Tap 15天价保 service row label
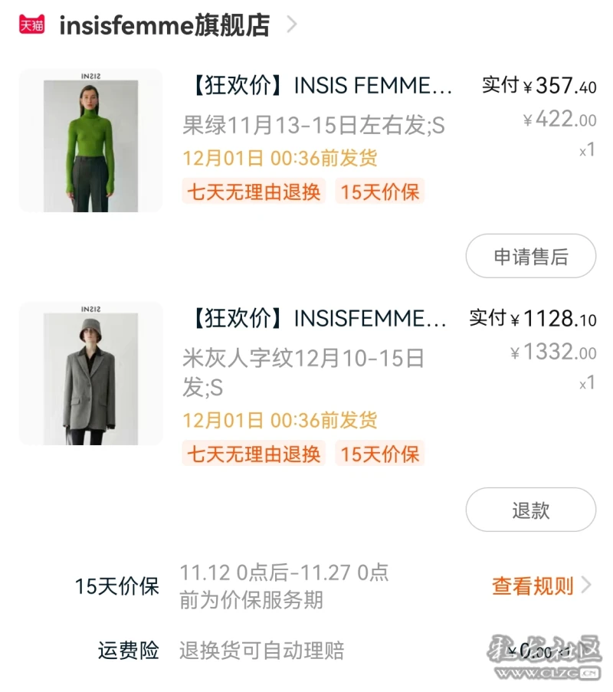This screenshot has width=613, height=692. coord(117,586)
